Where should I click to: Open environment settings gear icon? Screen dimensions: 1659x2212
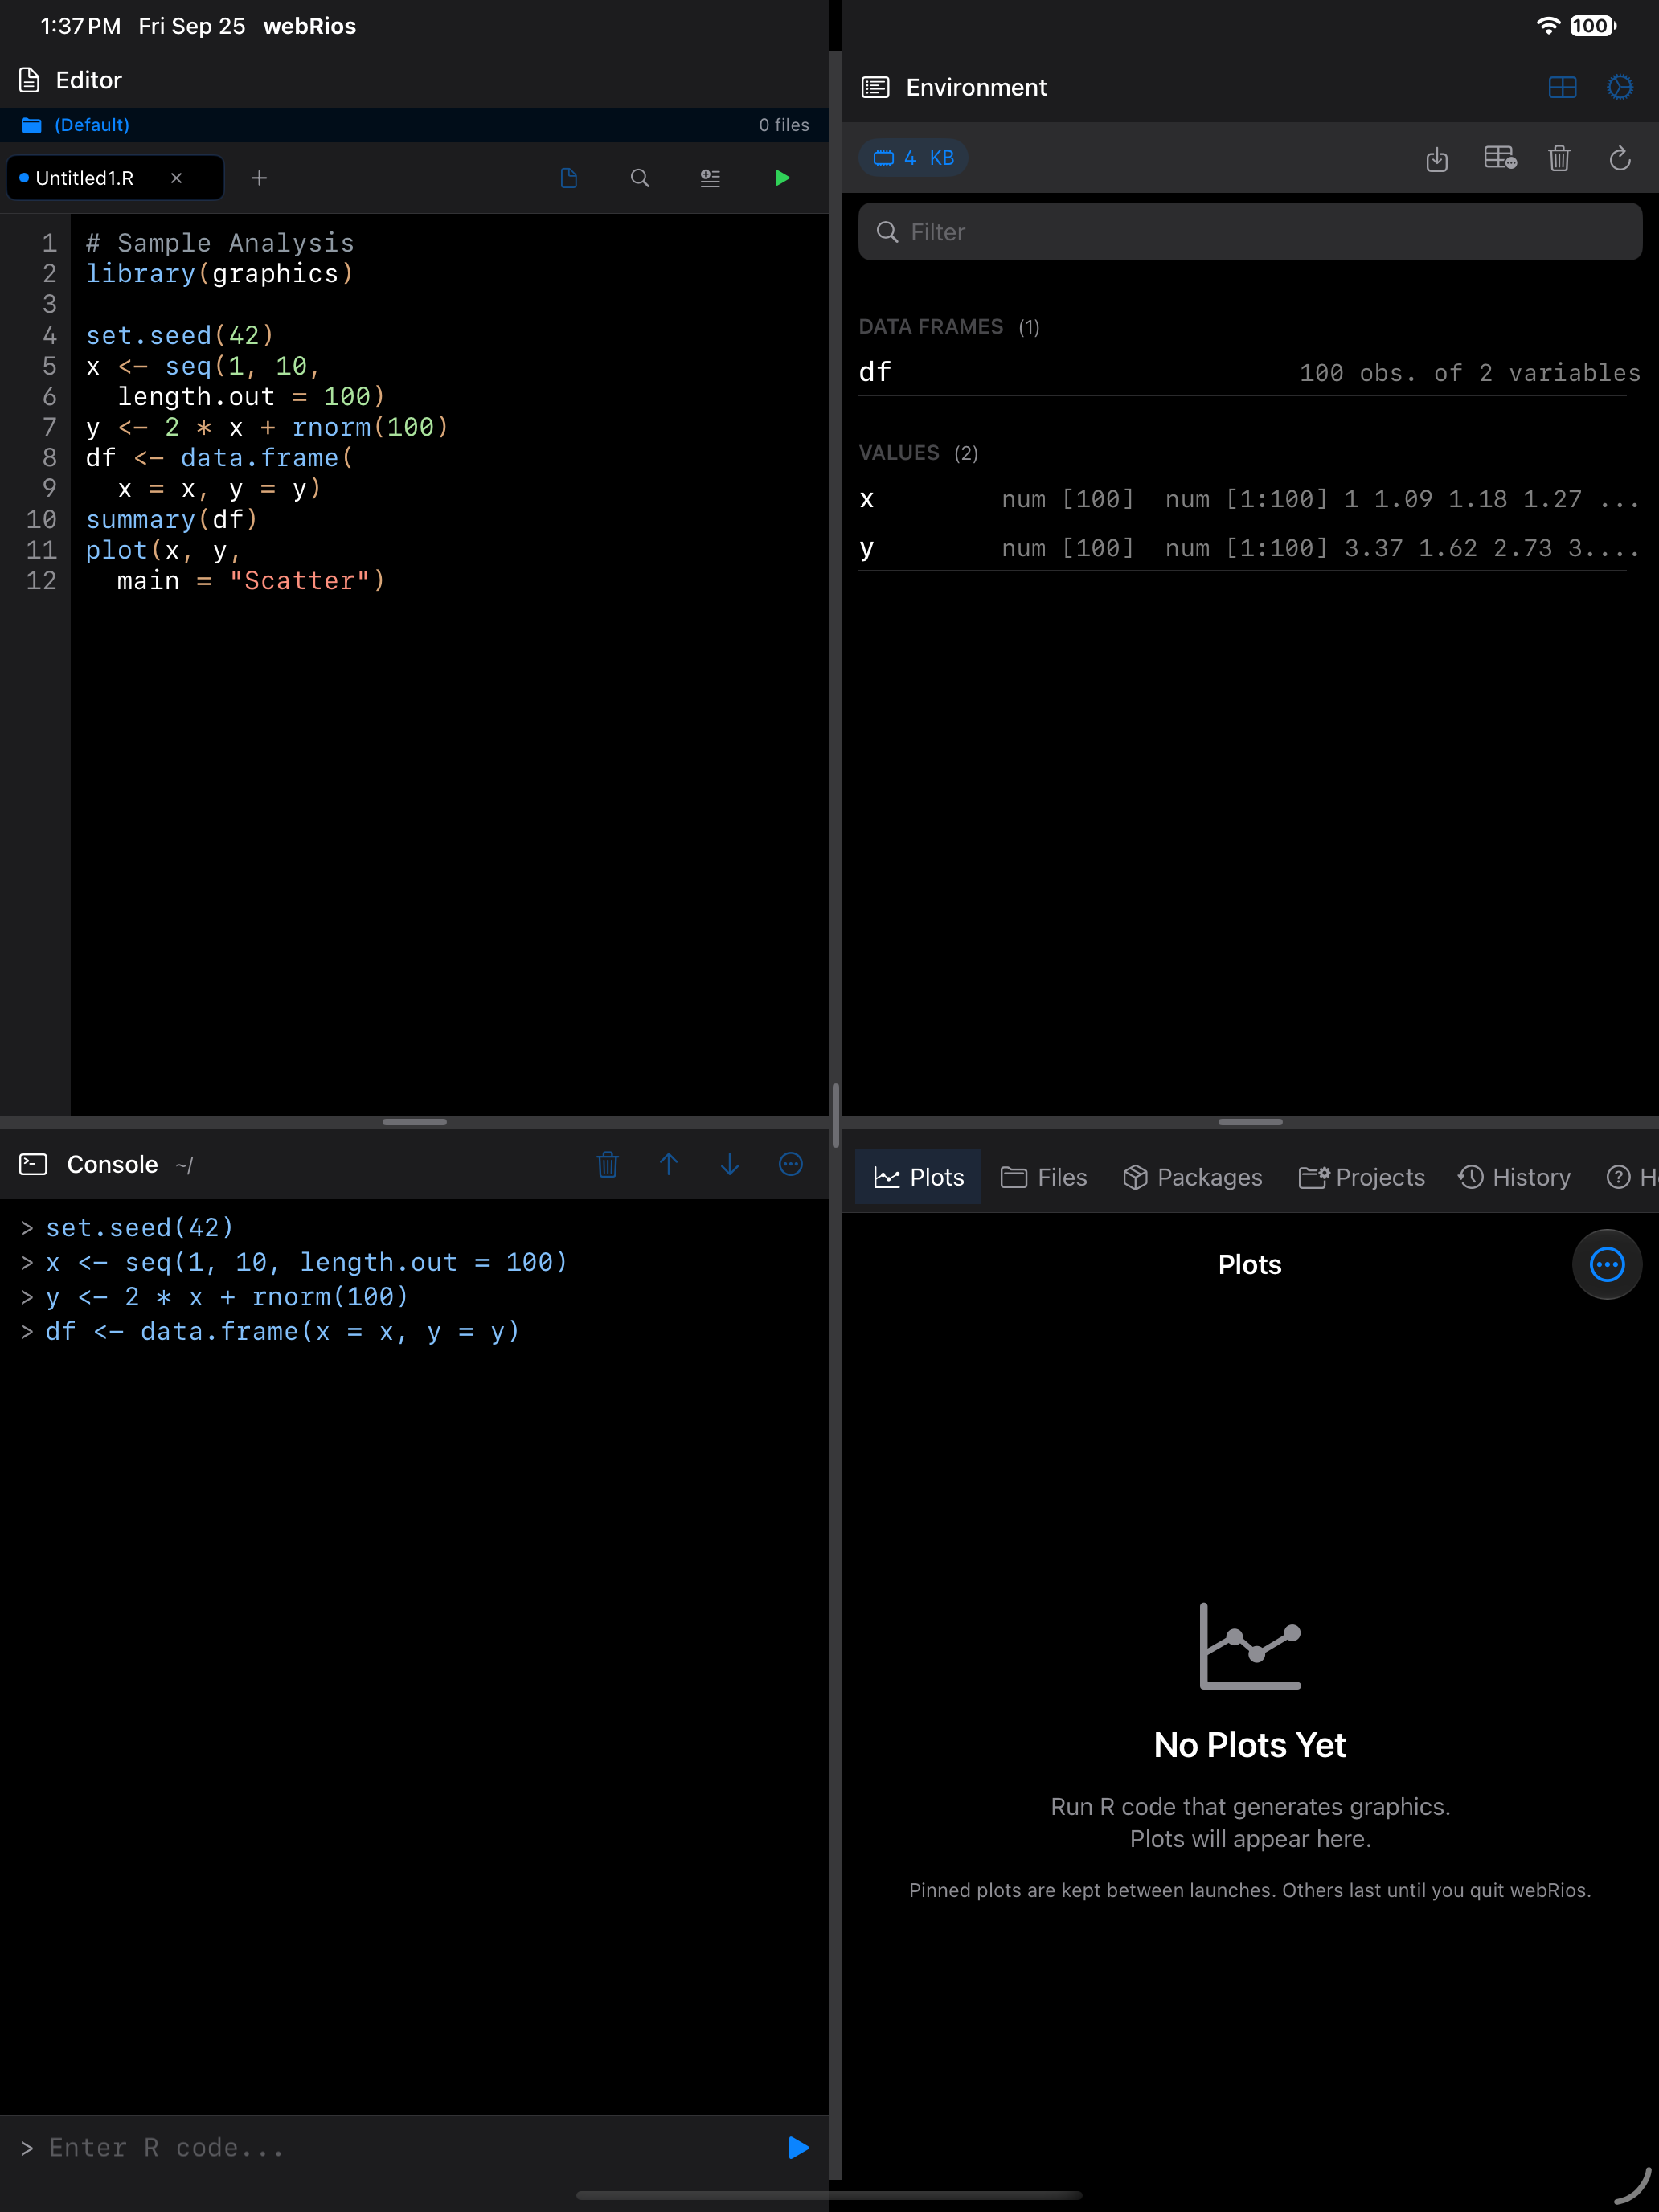1620,88
